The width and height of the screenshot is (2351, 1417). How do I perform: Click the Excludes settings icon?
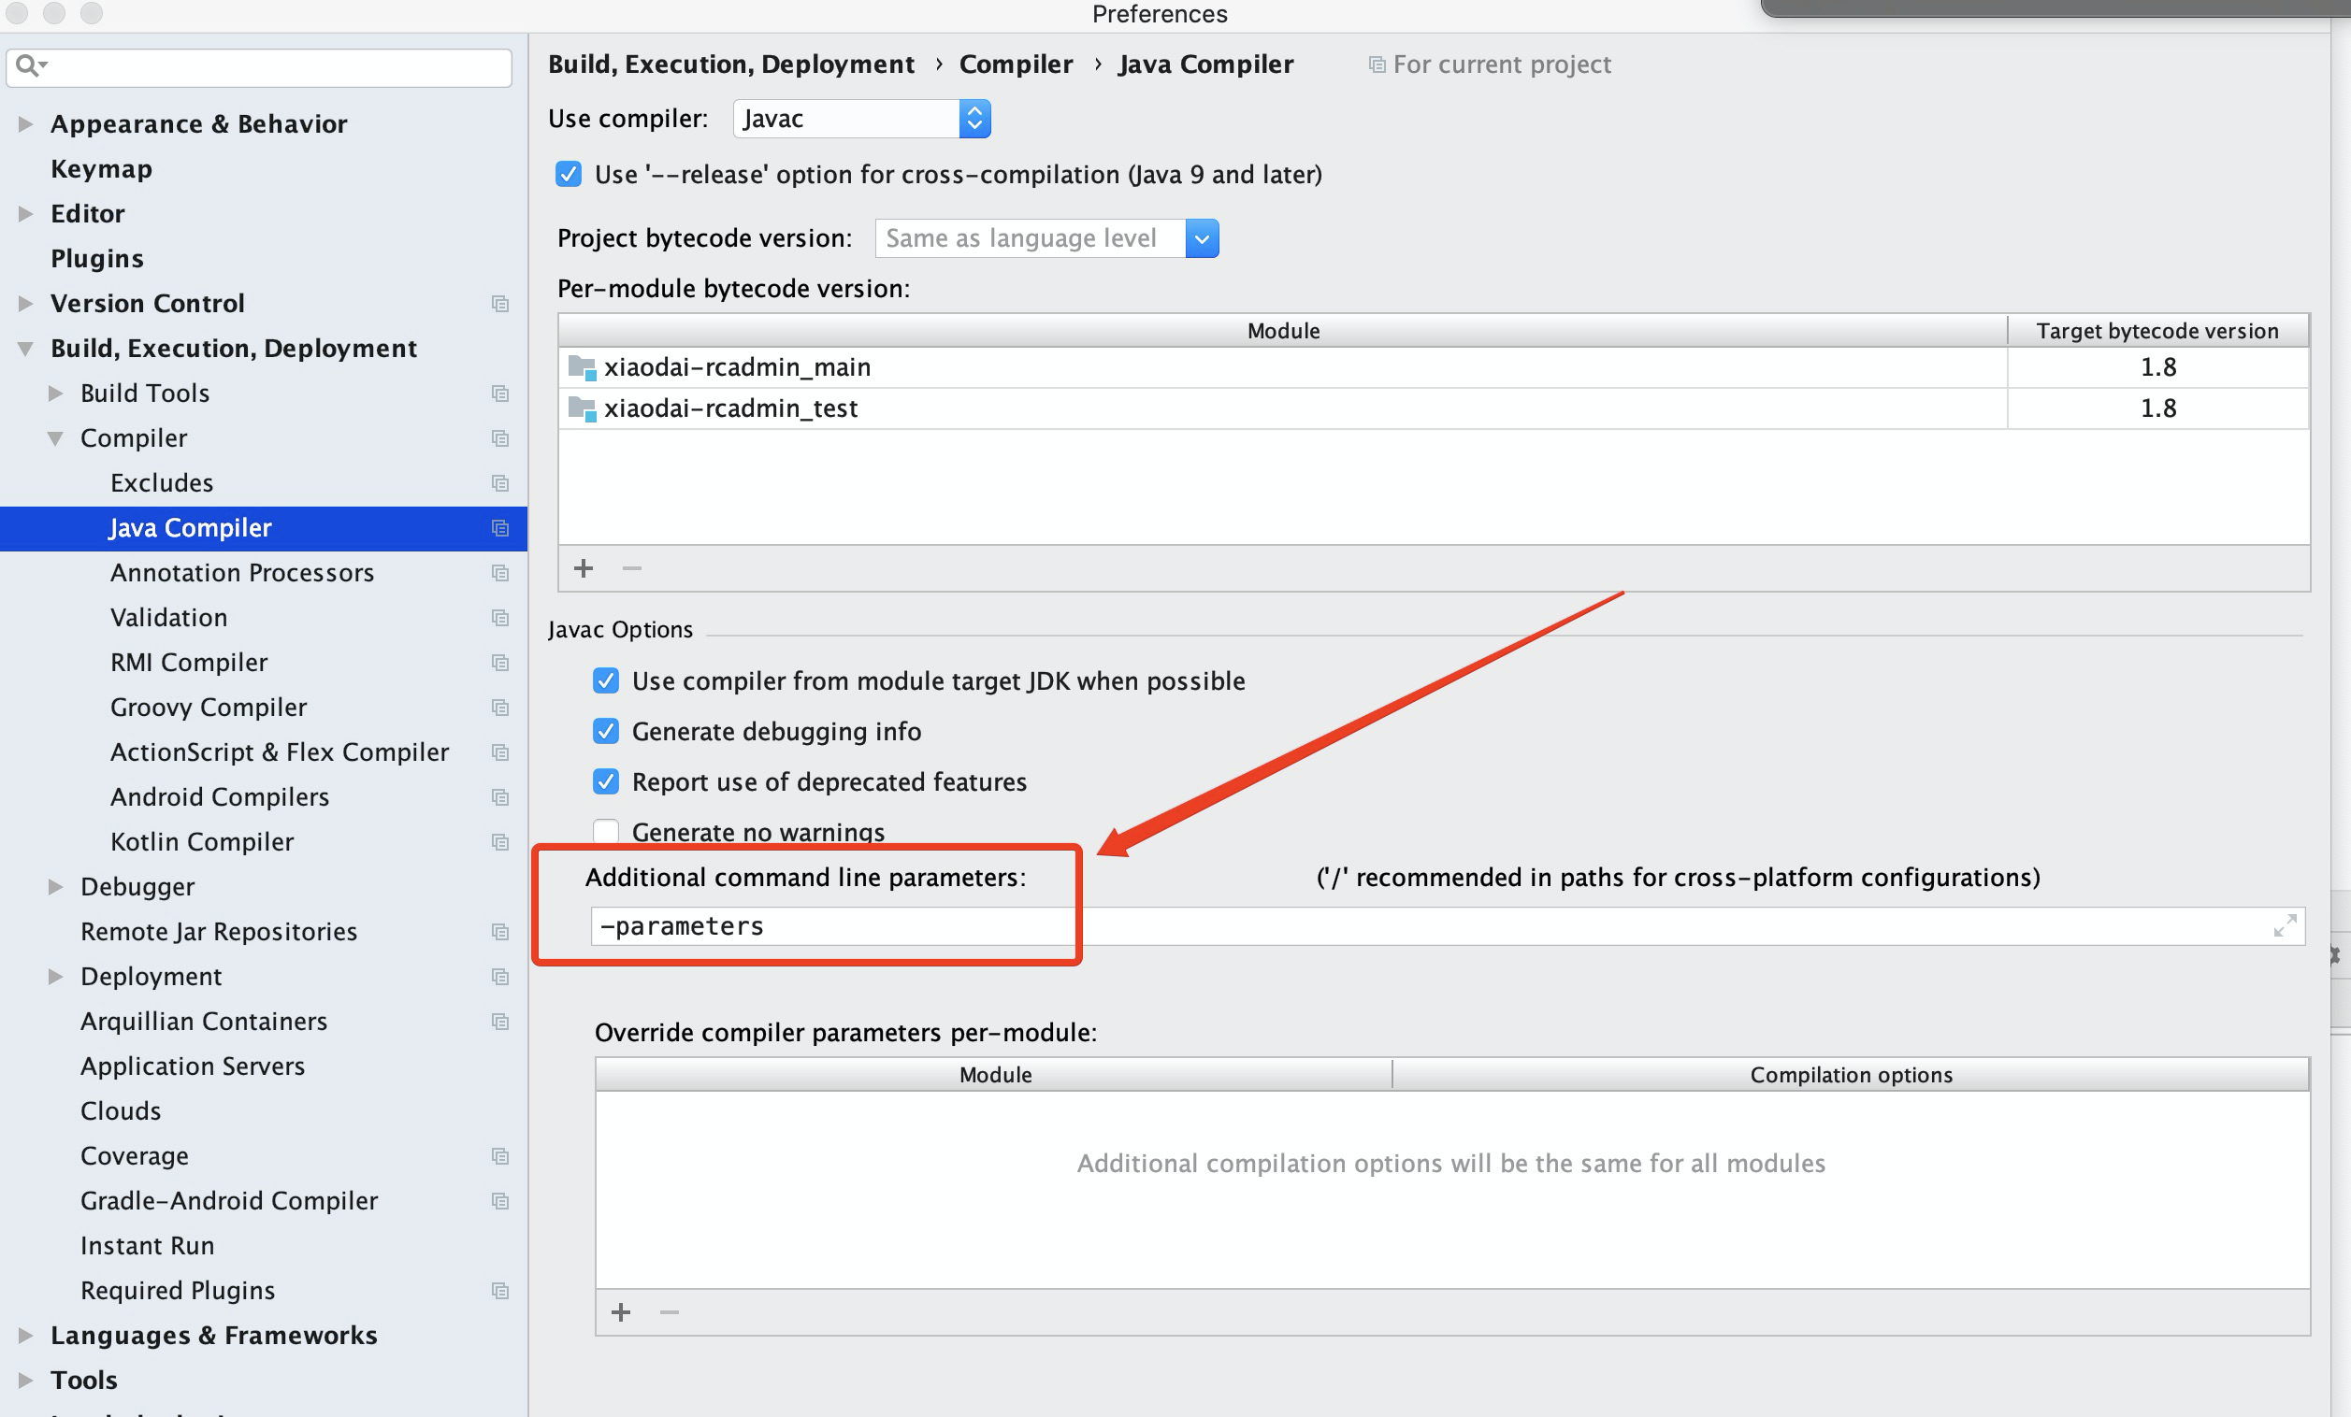(500, 482)
